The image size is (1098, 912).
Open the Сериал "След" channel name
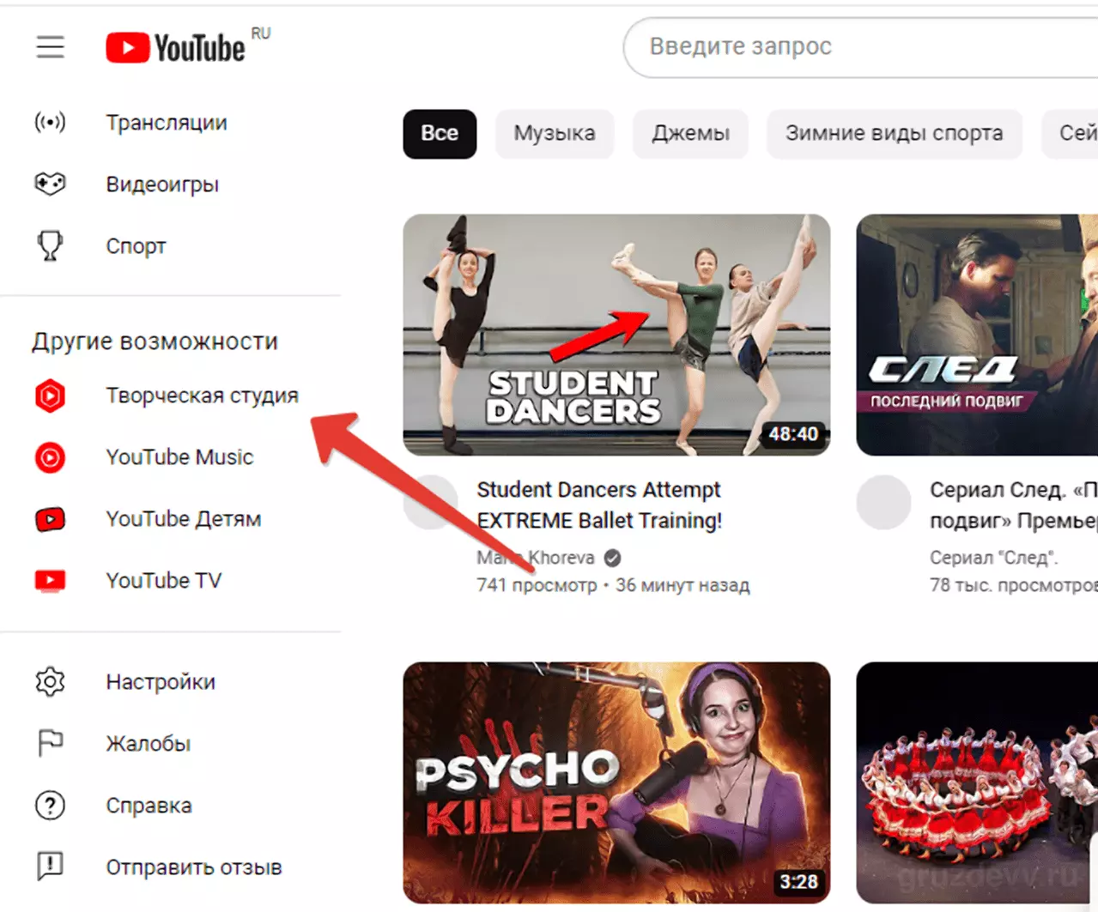pyautogui.click(x=993, y=558)
